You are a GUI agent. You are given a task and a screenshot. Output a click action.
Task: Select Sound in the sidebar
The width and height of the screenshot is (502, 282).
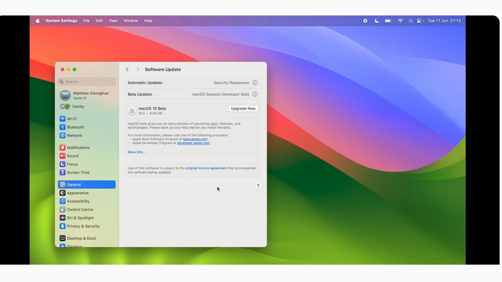coord(87,156)
